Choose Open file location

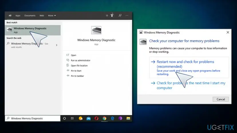pyautogui.click(x=79, y=66)
